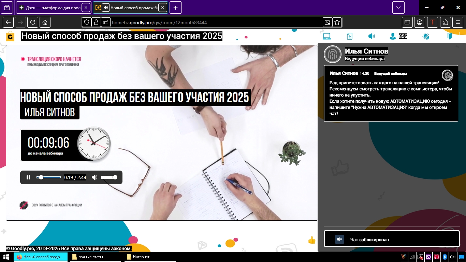Open the file download icon in webinar toolbar
This screenshot has width=466, height=262.
point(350,36)
